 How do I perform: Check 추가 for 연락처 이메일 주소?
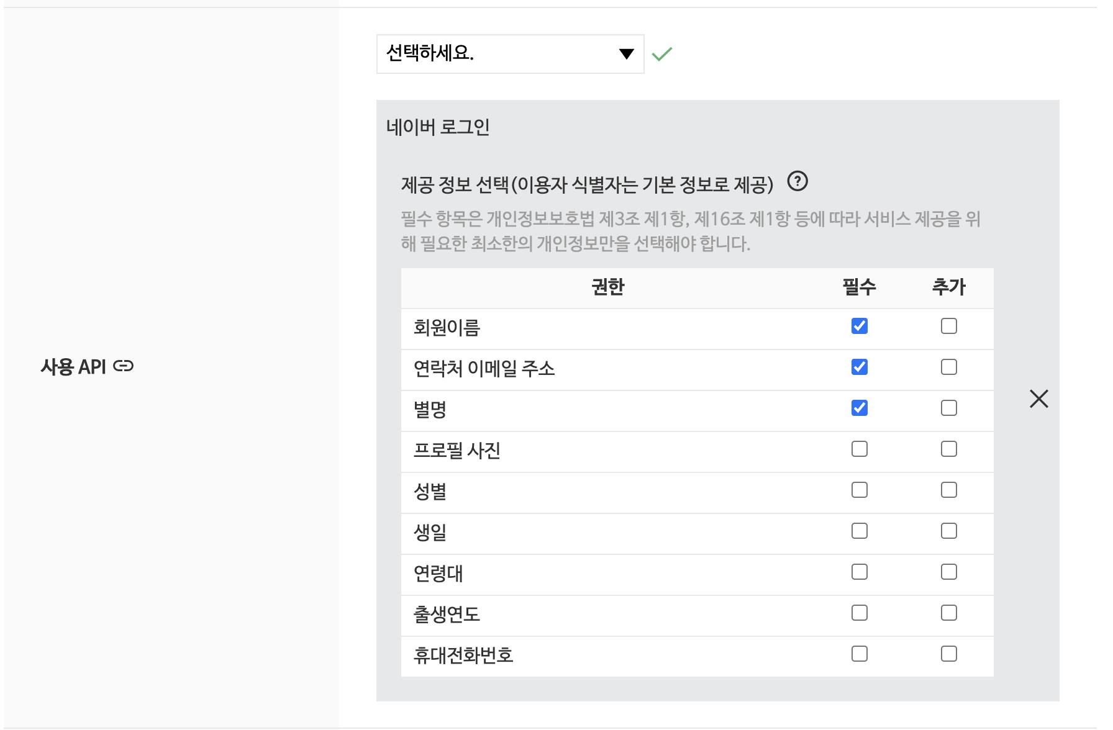[949, 367]
